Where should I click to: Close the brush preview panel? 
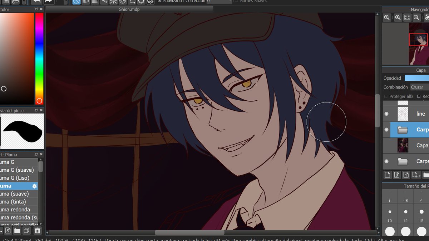click(x=41, y=110)
